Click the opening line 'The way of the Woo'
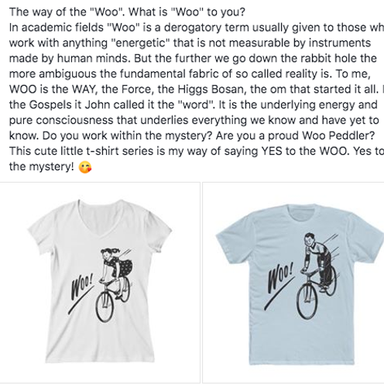Viewport: 384px width, 384px height. (67, 12)
